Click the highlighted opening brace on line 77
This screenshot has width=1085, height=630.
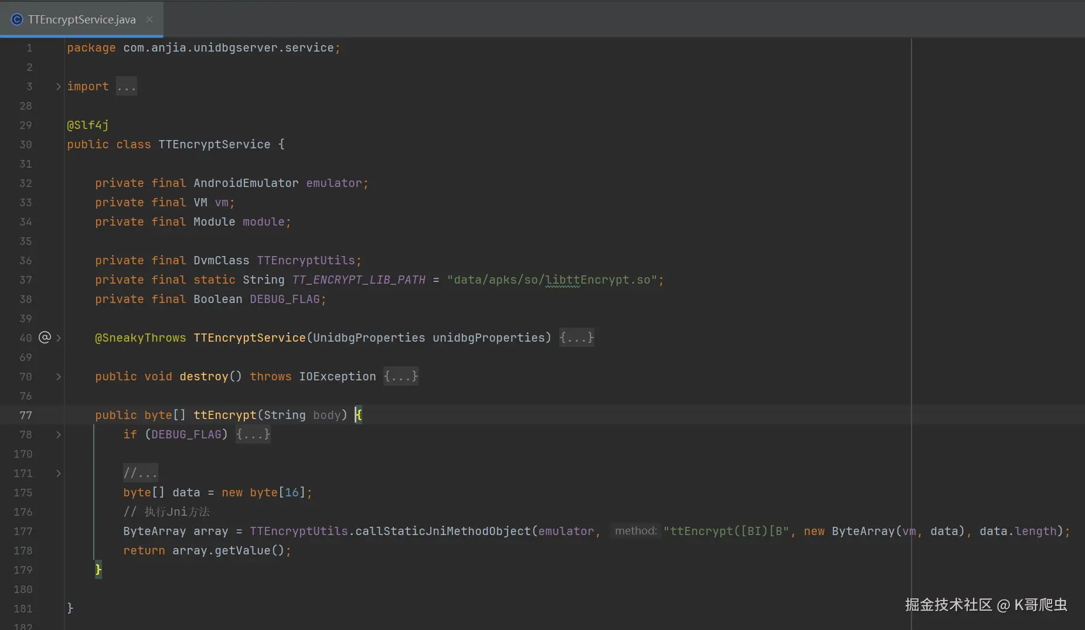tap(359, 416)
